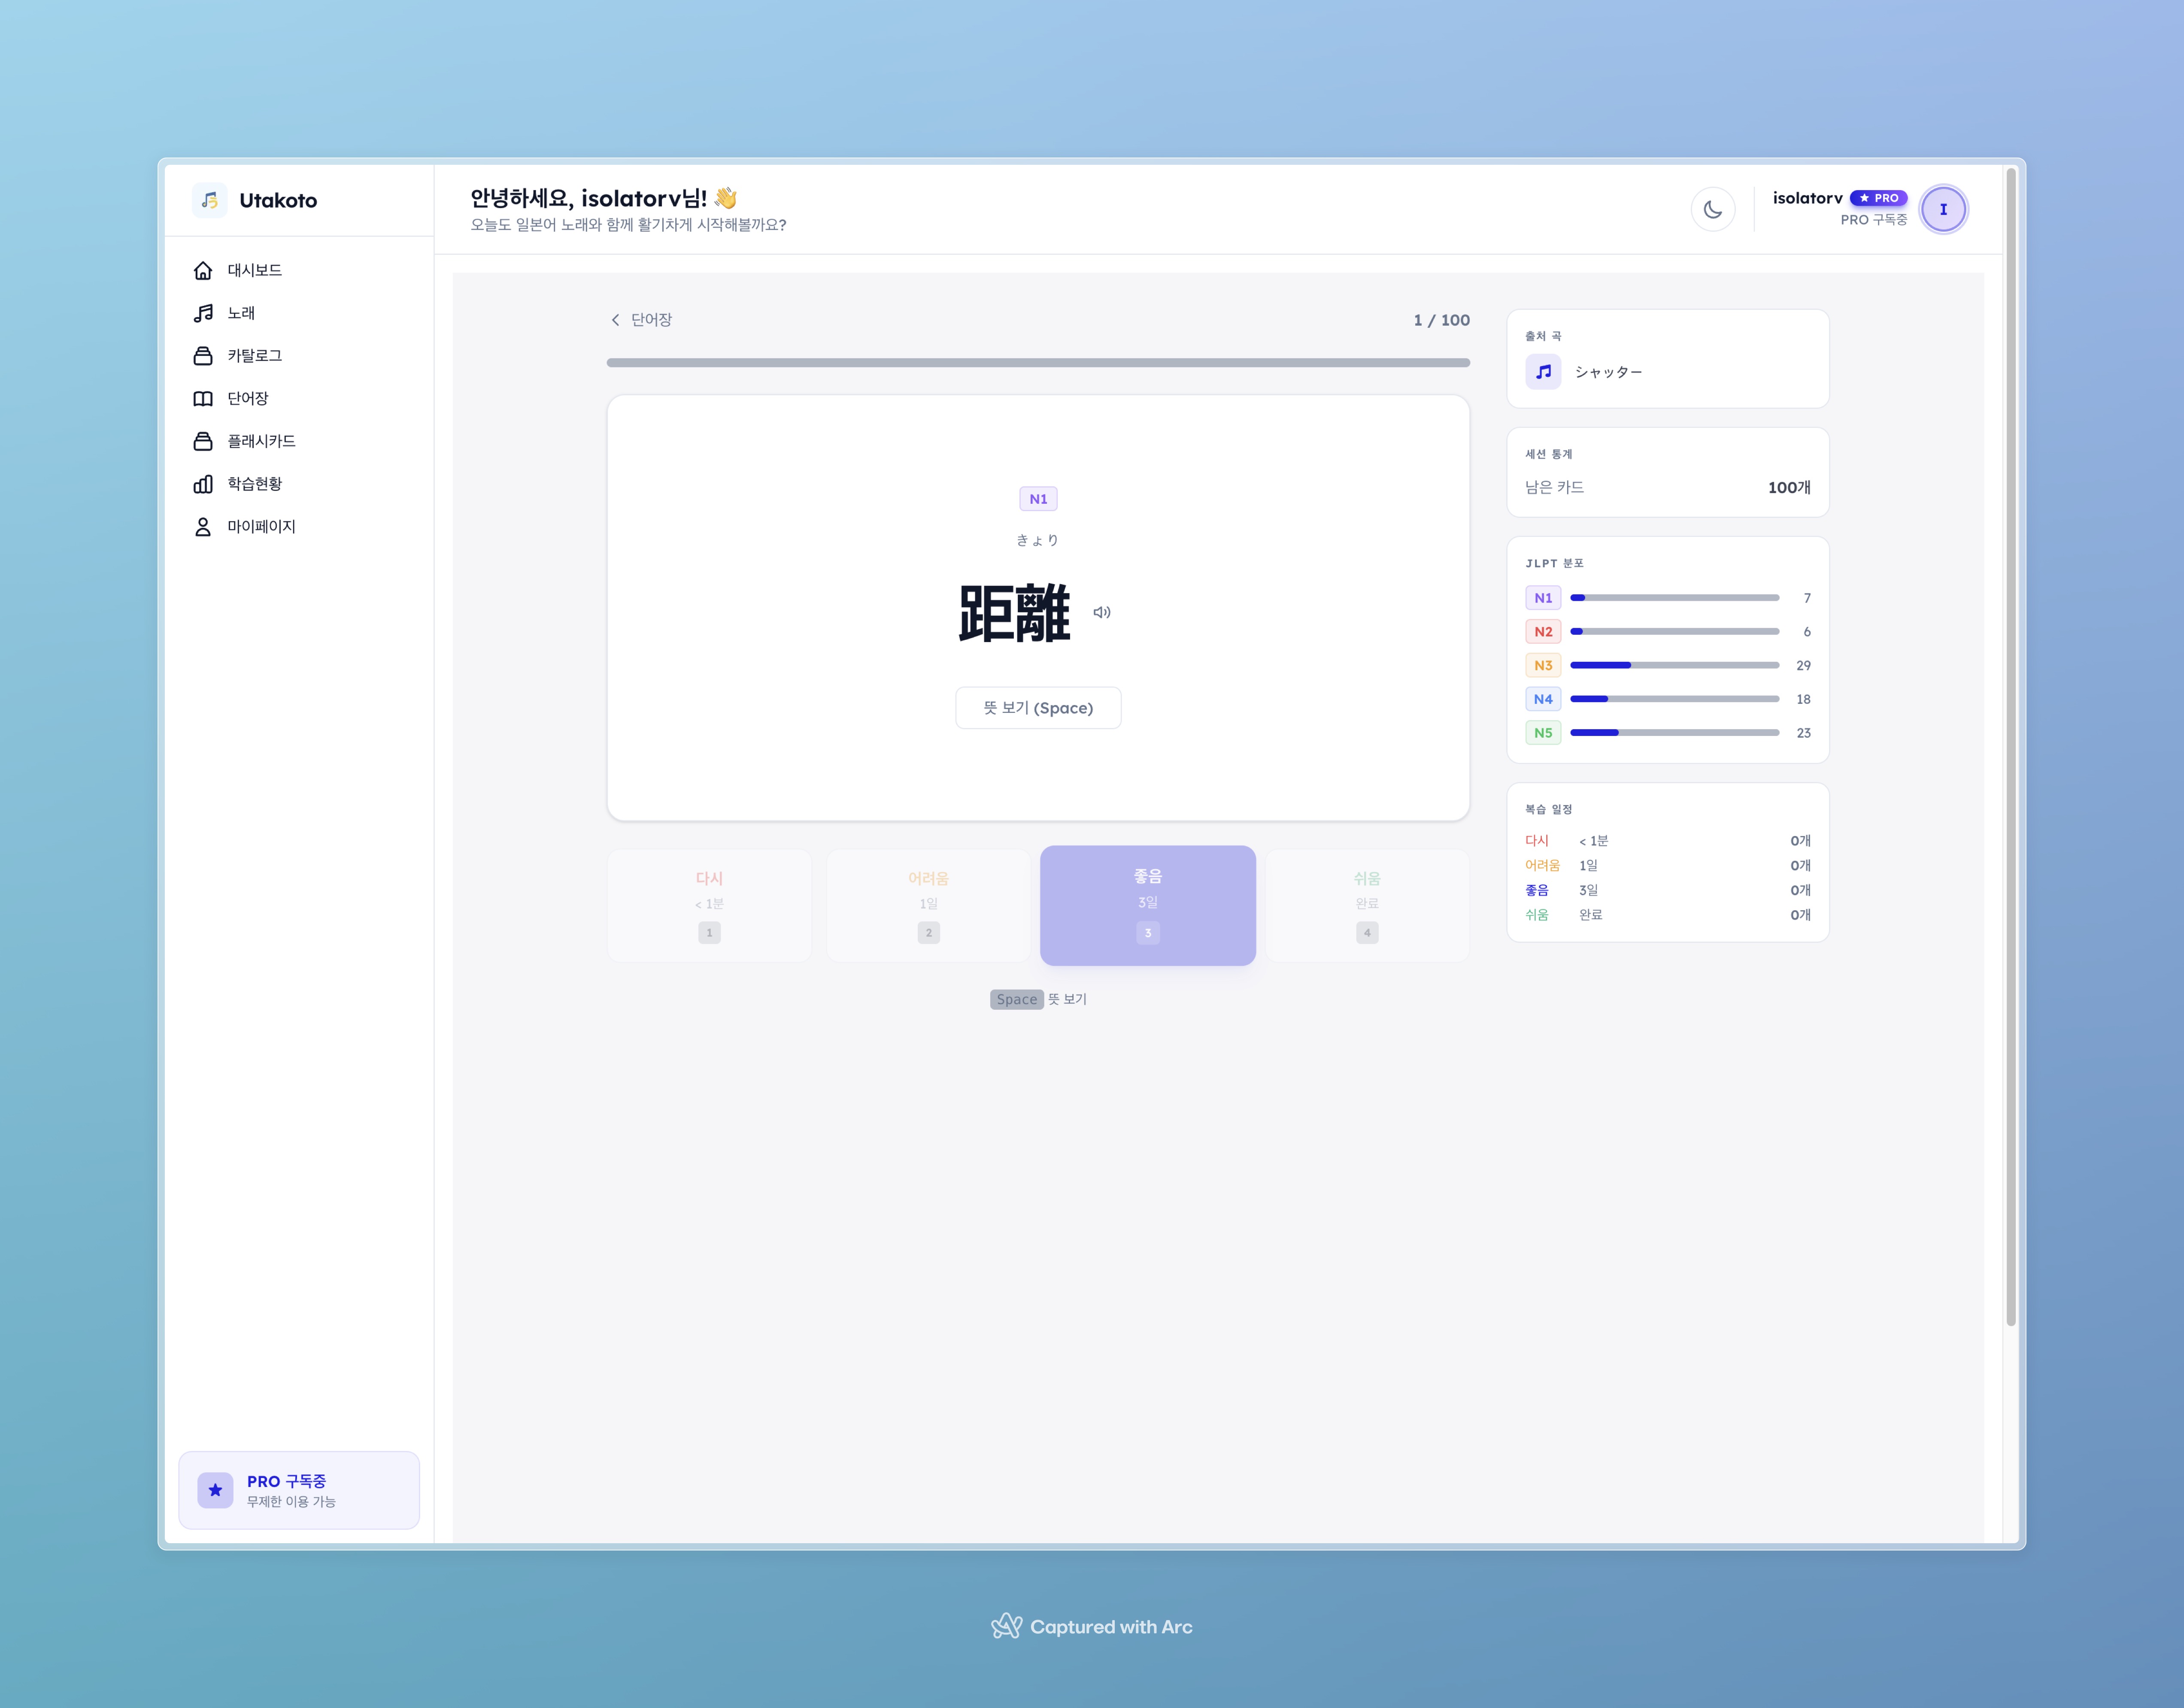Go to 마이페이지 profile page
The image size is (2184, 1708).
pyautogui.click(x=260, y=527)
